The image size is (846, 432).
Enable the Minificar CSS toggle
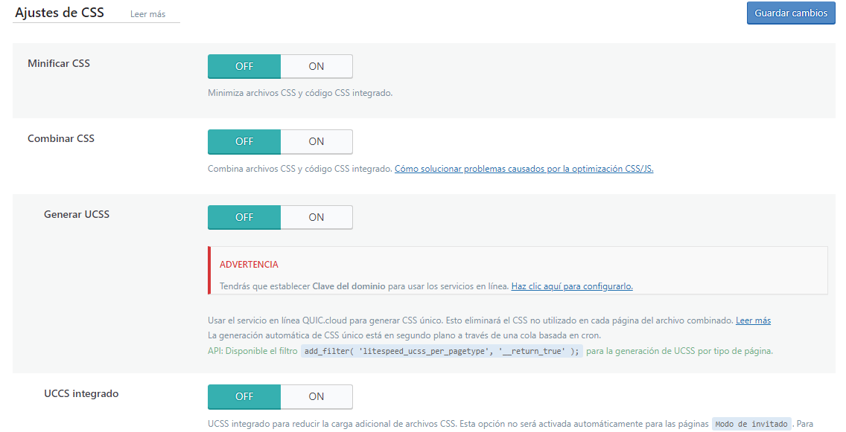[x=316, y=66]
